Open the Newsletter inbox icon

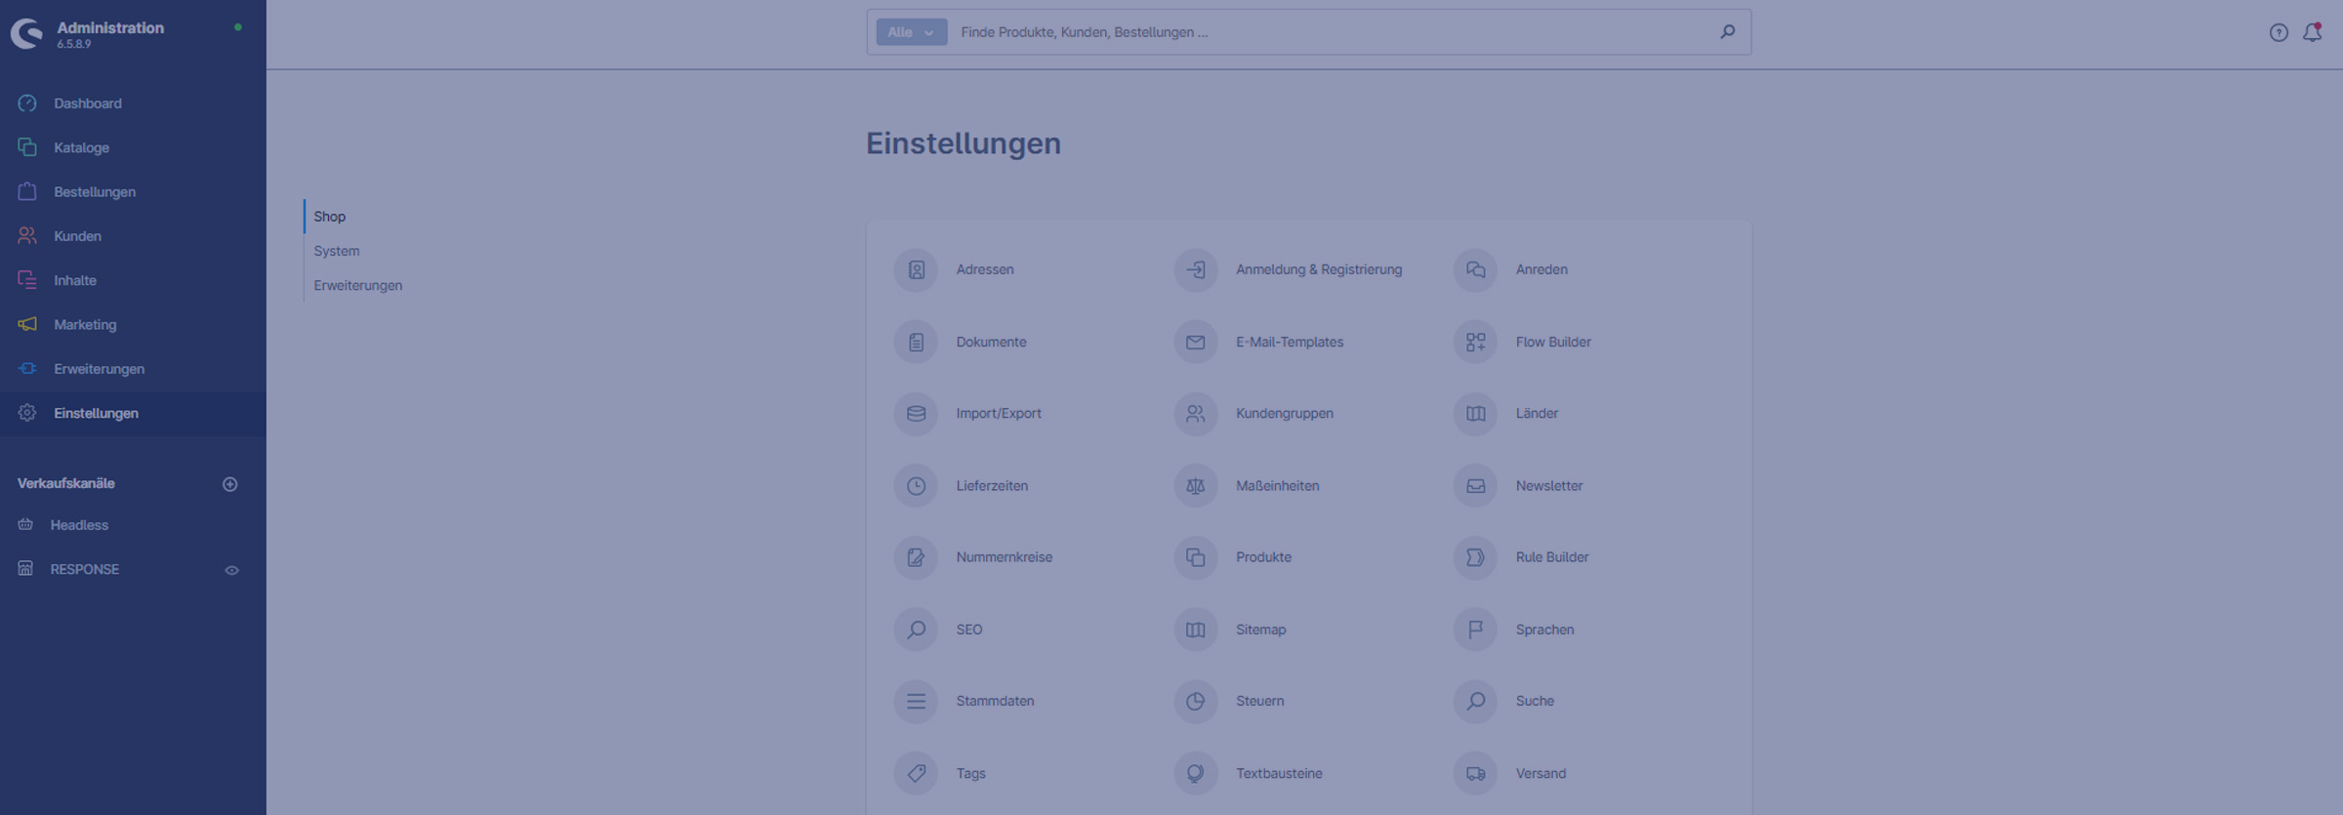1475,486
